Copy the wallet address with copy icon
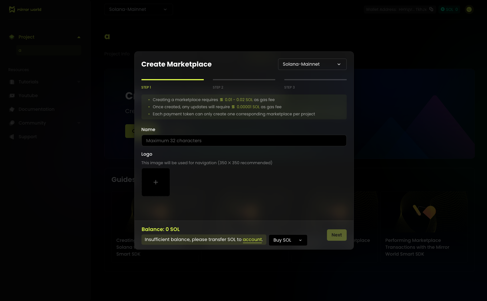 tap(431, 9)
